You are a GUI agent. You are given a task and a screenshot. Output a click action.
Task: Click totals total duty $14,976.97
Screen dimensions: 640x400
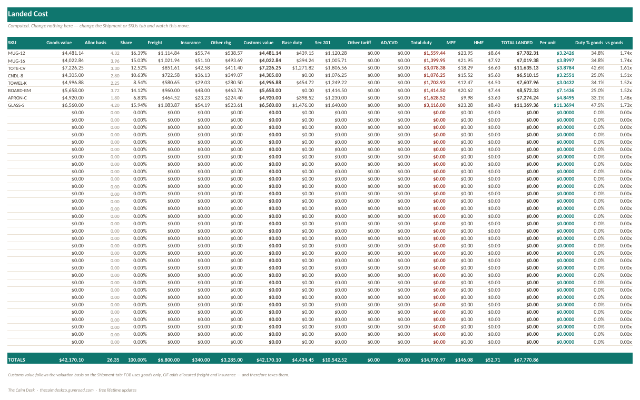(433, 360)
